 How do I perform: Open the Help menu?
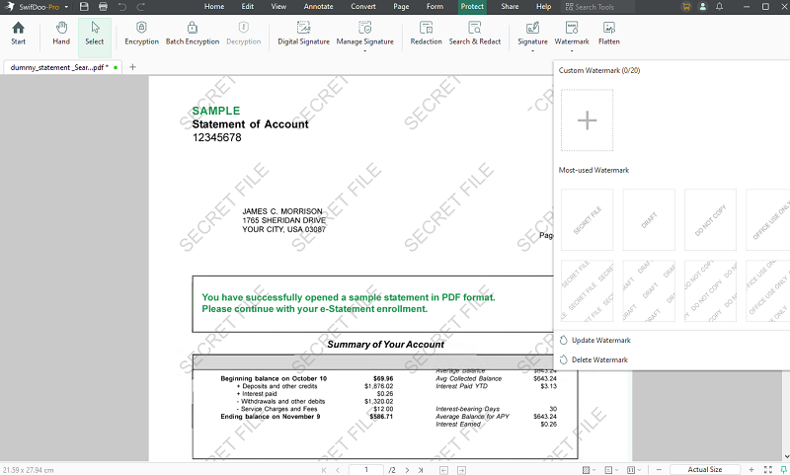[x=543, y=7]
